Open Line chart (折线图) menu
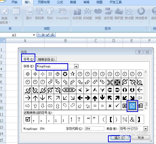This screenshot has height=144, width=156. coord(88,11)
